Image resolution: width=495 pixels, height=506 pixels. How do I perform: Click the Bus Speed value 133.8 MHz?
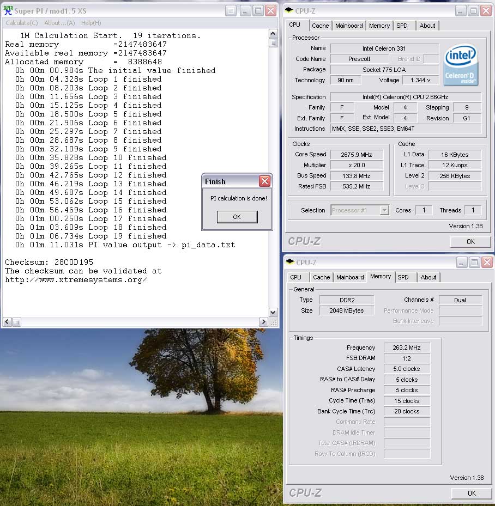tap(357, 176)
